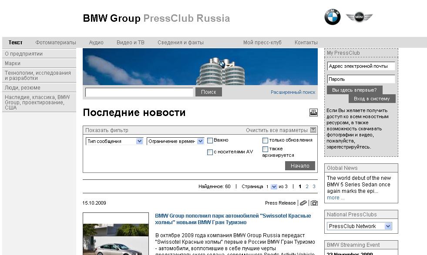
Task: Click the date 15.10.2009
Action: pos(94,203)
